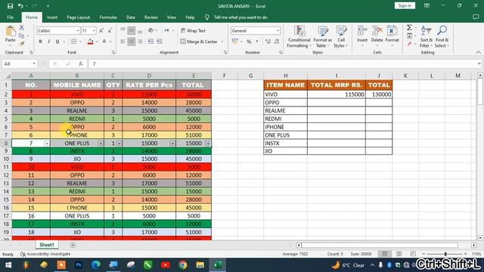Open filter dropdown on ONE PLUS cell B8
Viewport: 484px width, 272px height.
point(101,144)
